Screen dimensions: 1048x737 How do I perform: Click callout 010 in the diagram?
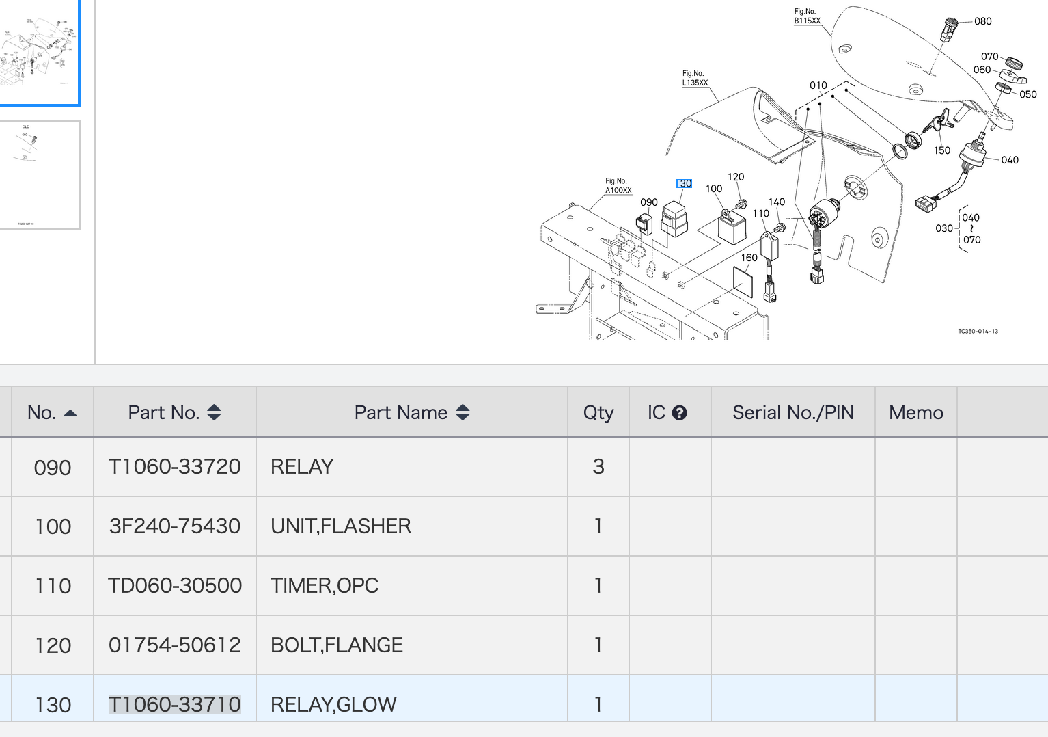[x=818, y=85]
